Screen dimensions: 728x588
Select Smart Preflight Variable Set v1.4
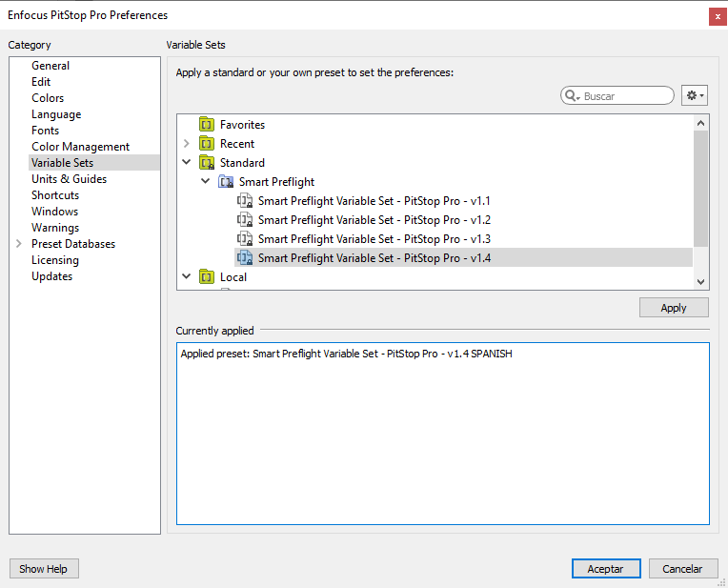coord(463,257)
